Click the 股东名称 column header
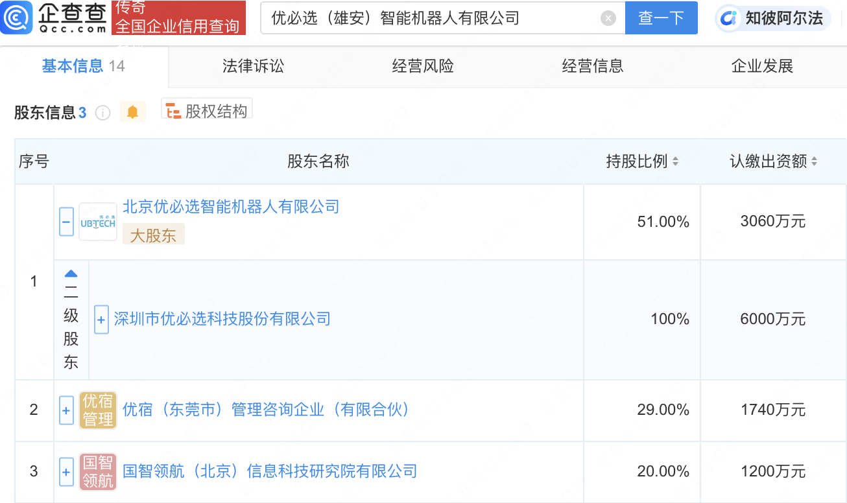 coord(318,161)
